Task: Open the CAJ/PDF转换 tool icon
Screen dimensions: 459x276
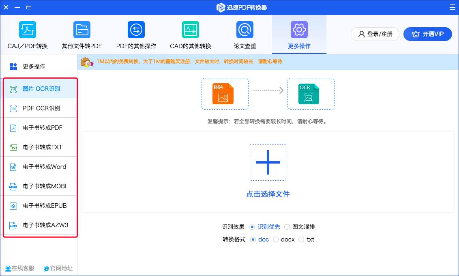Action: tap(28, 30)
